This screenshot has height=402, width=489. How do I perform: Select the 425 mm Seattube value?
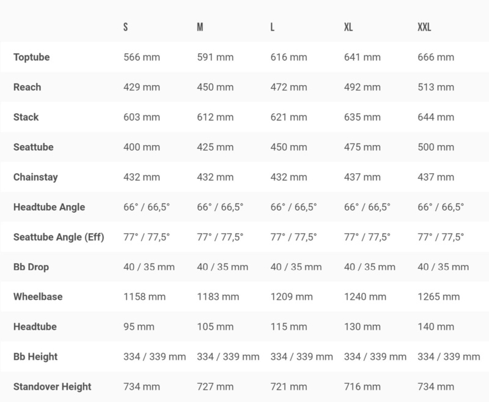click(215, 147)
